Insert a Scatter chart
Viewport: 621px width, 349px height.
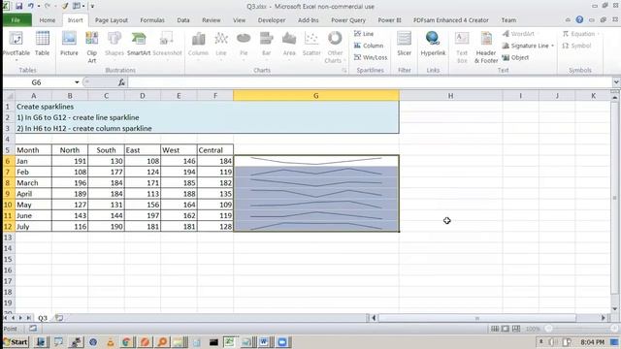coord(311,47)
